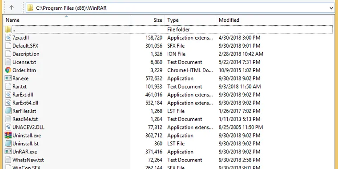This screenshot has height=169, width=338.
Task: Click the parent folder '..' icon
Action: pos(8,29)
